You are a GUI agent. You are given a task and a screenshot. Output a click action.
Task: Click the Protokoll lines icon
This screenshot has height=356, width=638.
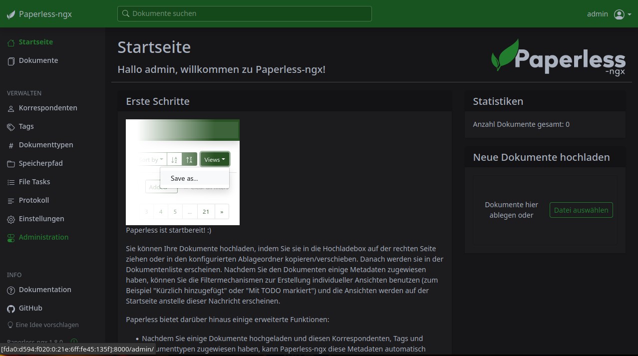11,201
